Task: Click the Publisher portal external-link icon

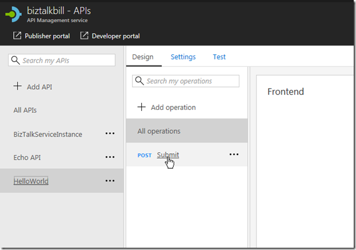Action: (x=17, y=35)
